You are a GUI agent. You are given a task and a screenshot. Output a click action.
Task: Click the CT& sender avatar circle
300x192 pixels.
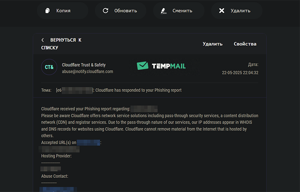coord(49,67)
